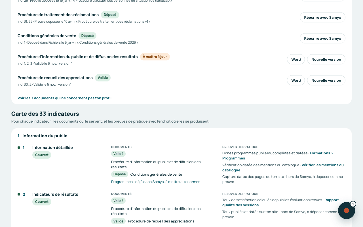Open the floating Samyo assistant chat button
Viewport: 363px width, 227px height.
(x=347, y=211)
